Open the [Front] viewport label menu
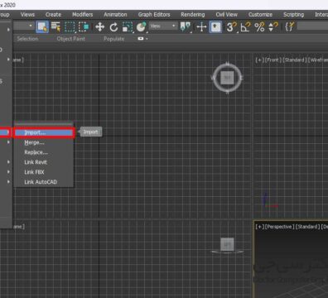This screenshot has width=328, height=298. [x=273, y=60]
